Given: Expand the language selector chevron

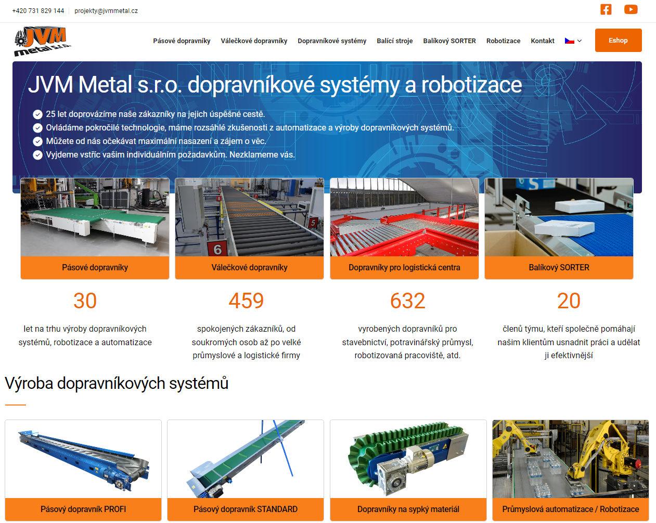Looking at the screenshot, I should tap(580, 41).
